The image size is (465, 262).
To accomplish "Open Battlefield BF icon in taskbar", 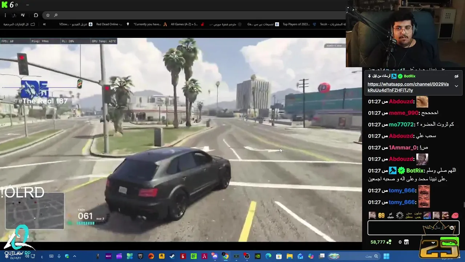I will [194, 256].
